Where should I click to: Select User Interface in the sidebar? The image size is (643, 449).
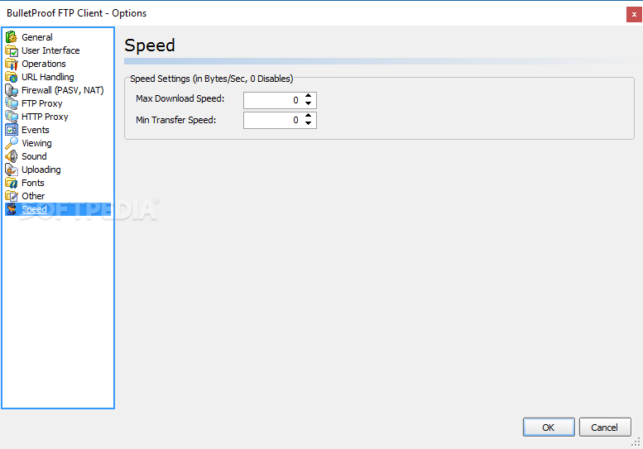click(50, 50)
